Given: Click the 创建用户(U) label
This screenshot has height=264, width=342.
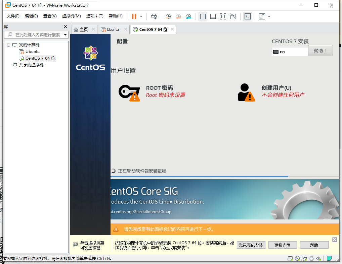Looking at the screenshot, I should (276, 88).
